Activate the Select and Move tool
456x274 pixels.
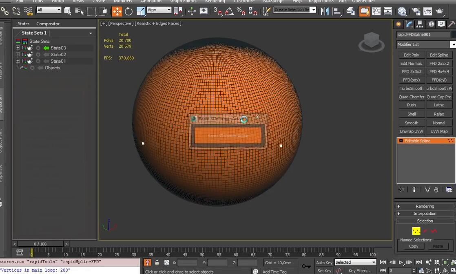117,11
